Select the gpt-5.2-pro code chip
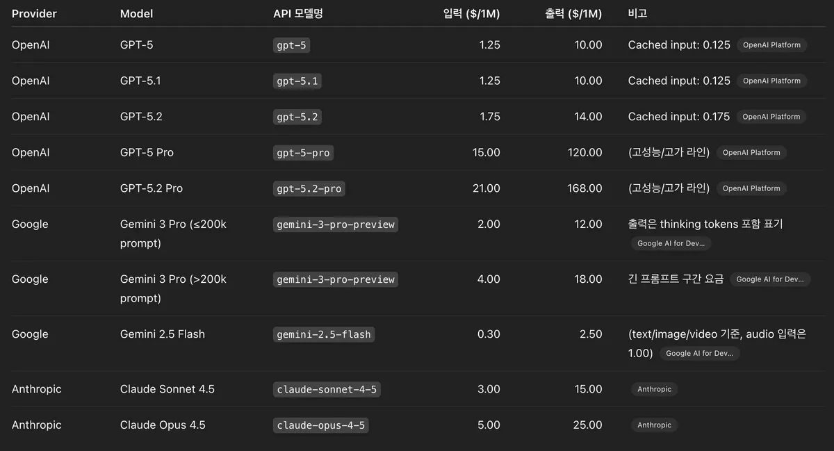 tap(309, 189)
